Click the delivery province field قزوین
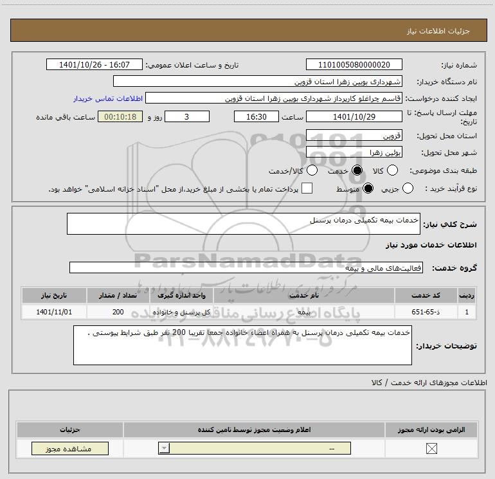 click(x=354, y=135)
